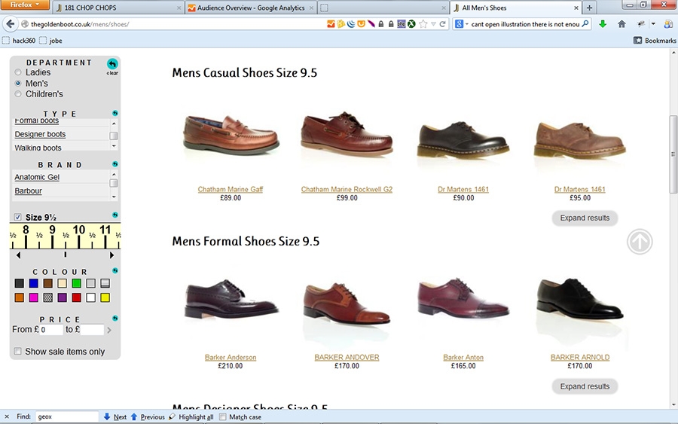The image size is (678, 424).
Task: Filter by Barbour brand
Action: [x=28, y=191]
